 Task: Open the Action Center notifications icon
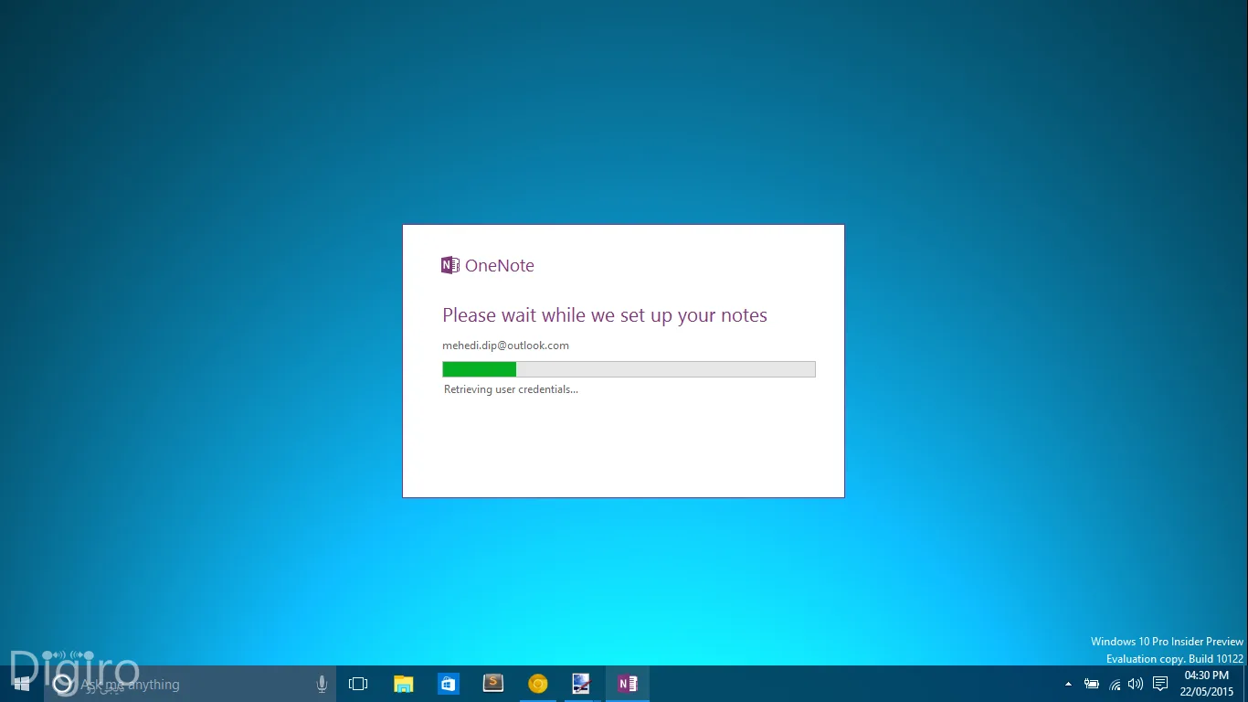click(x=1160, y=684)
